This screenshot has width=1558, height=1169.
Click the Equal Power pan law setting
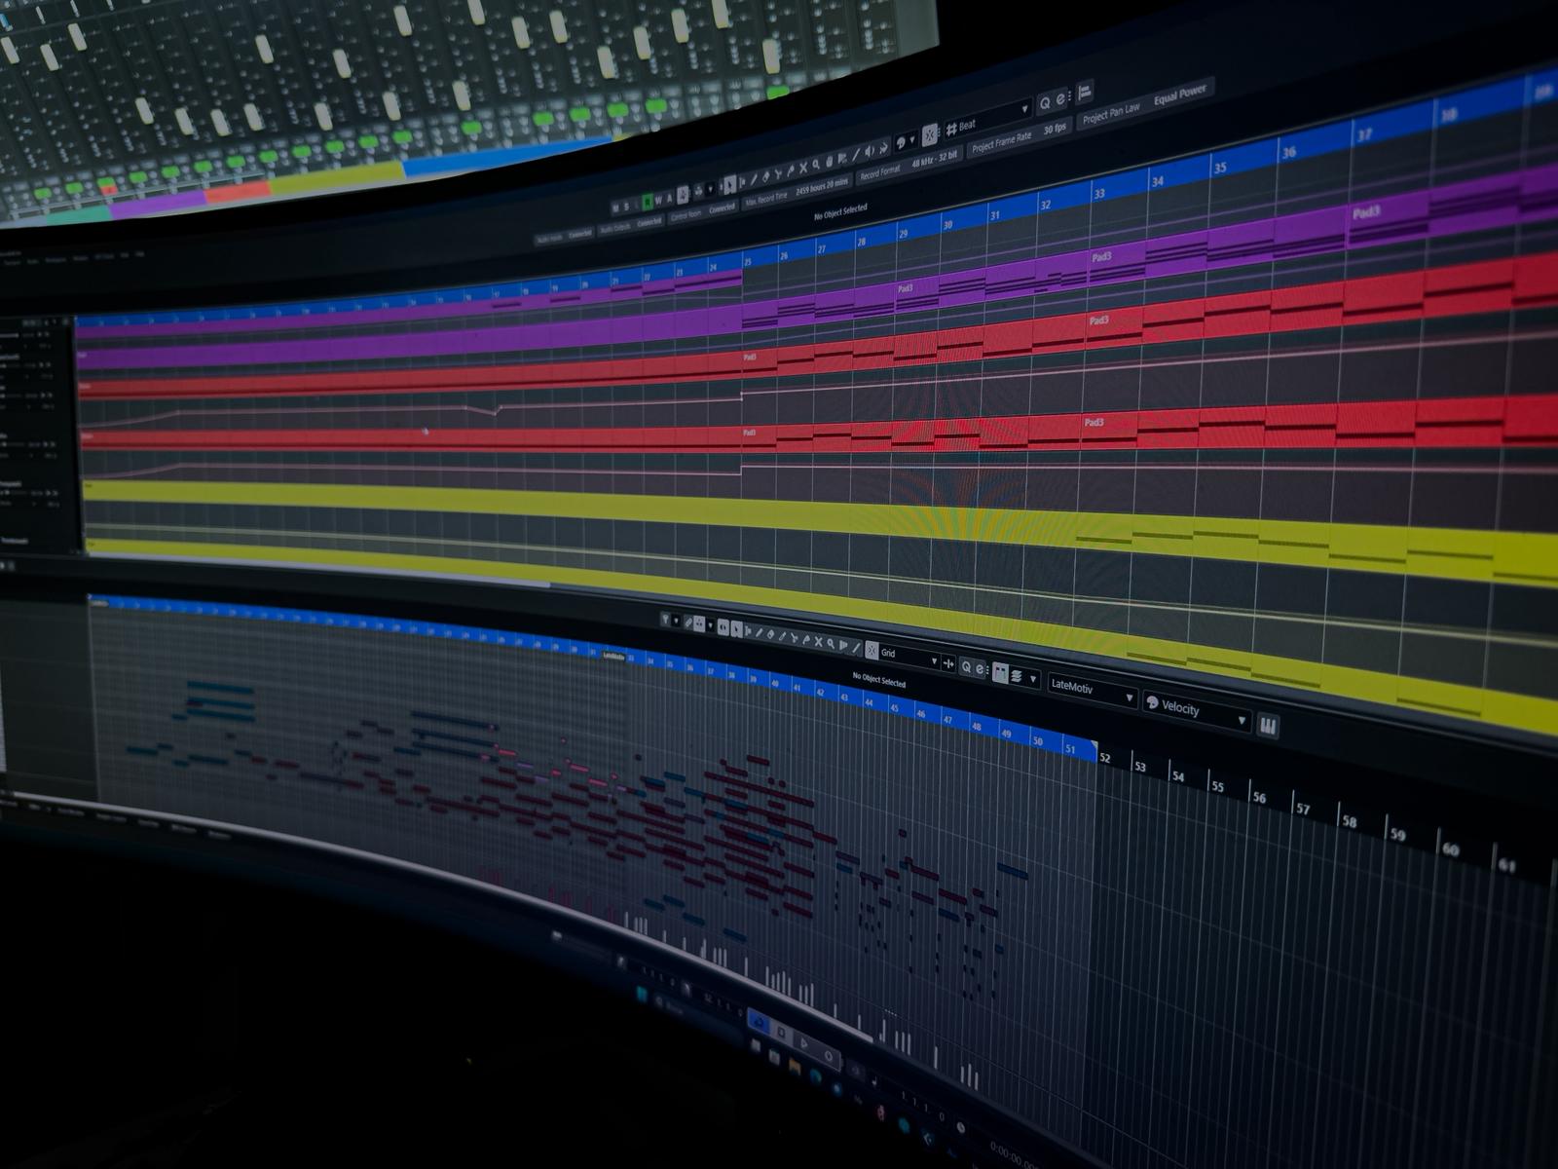pyautogui.click(x=1179, y=95)
